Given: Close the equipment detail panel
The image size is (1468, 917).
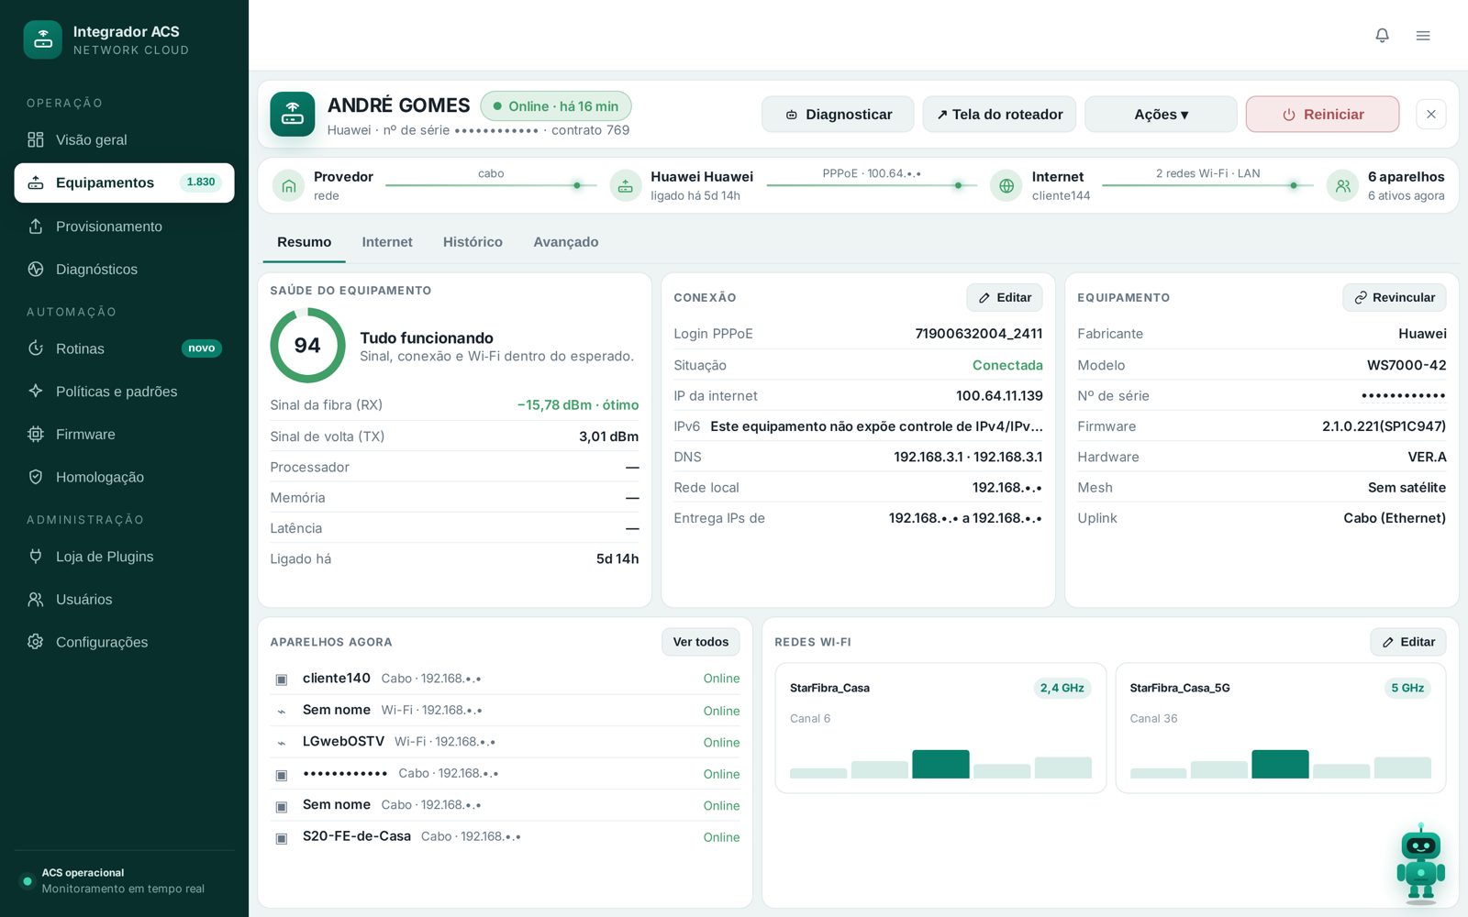Looking at the screenshot, I should tap(1431, 114).
